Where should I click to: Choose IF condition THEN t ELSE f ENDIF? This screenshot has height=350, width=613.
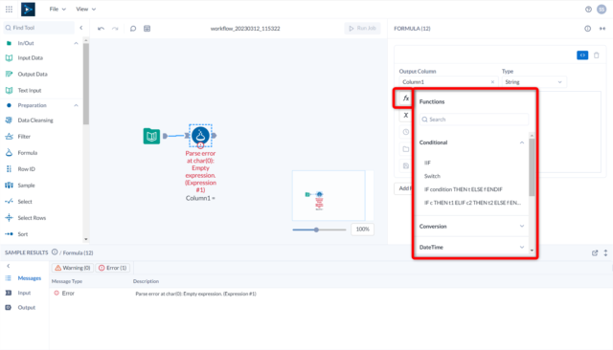pos(464,189)
